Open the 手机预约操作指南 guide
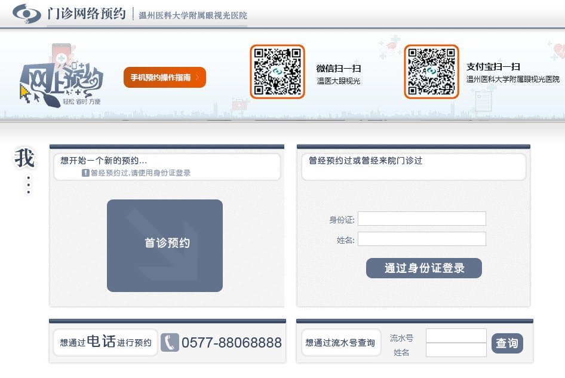565x378 pixels. 161,78
